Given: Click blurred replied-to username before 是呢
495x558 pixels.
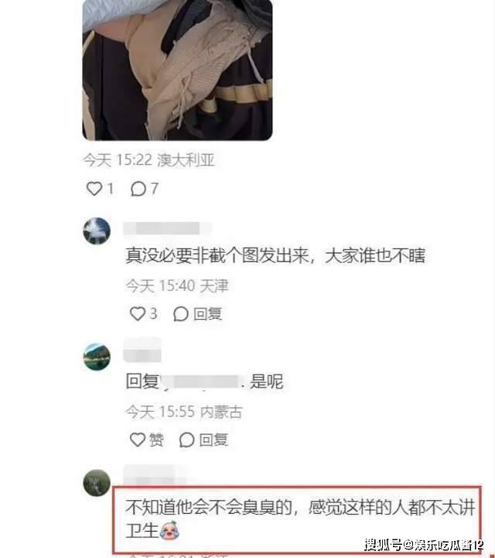Looking at the screenshot, I should pyautogui.click(x=202, y=382).
